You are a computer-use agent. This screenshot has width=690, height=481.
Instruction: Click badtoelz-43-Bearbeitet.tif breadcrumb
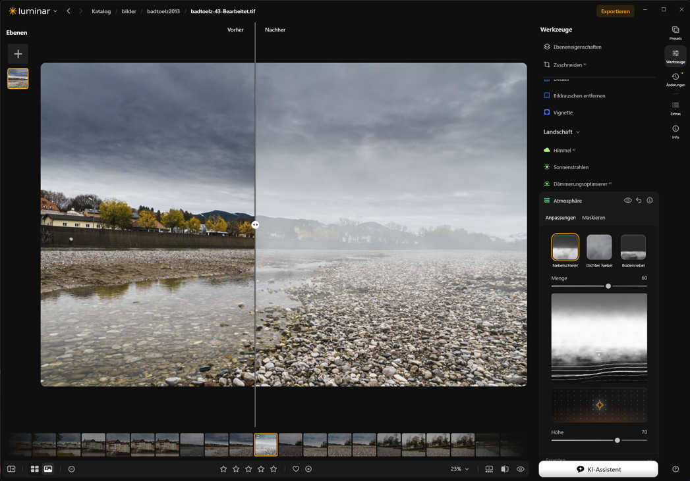tap(223, 11)
